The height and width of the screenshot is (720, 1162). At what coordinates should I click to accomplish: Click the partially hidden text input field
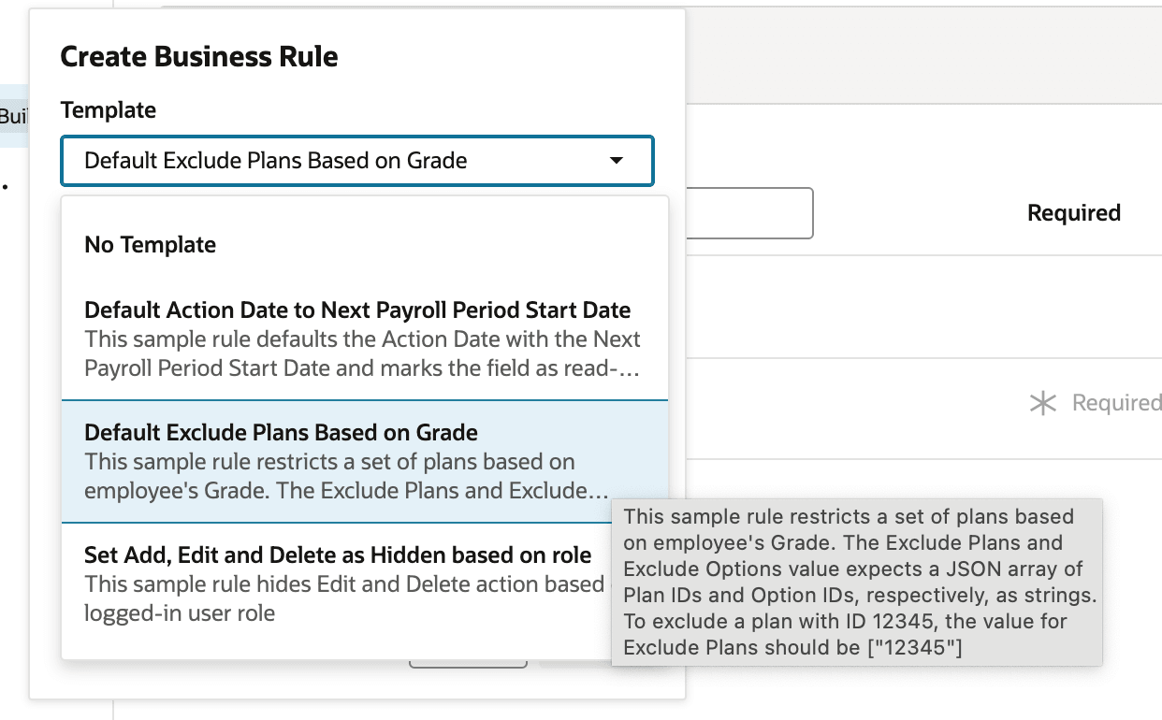pos(748,213)
